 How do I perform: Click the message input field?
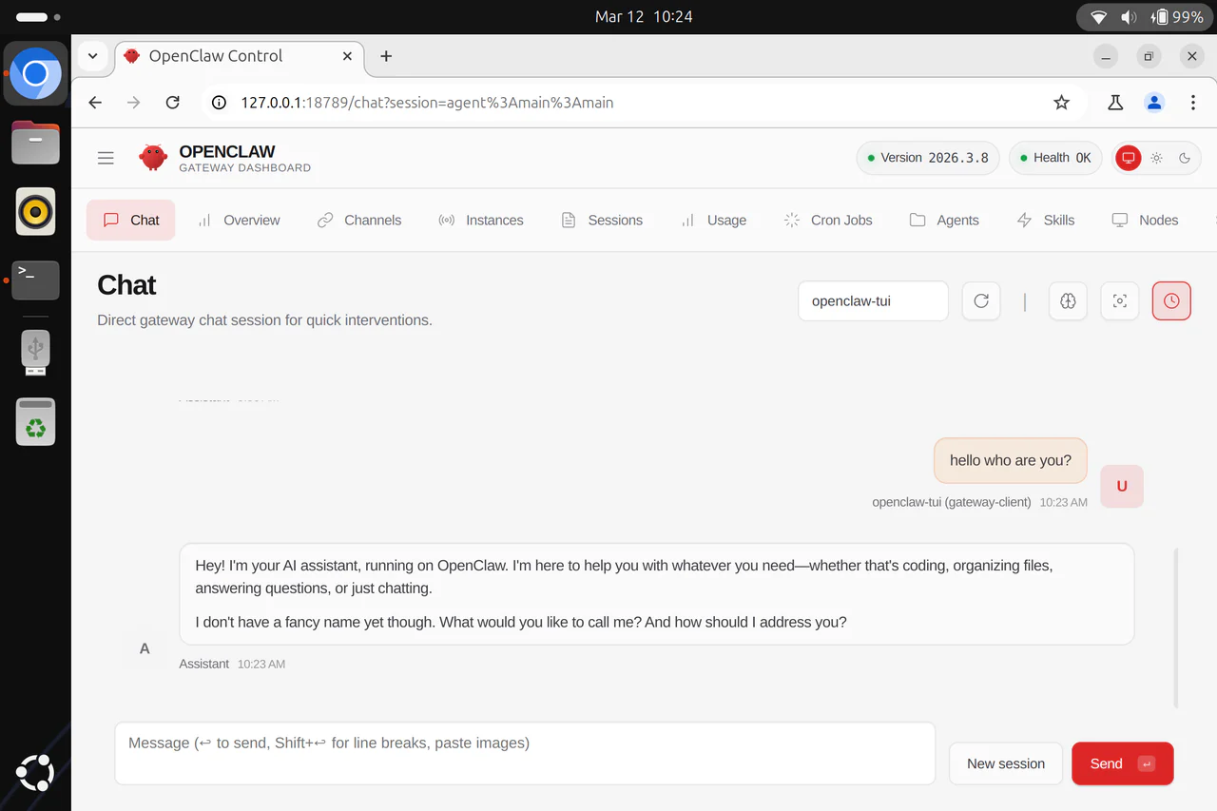coord(525,753)
